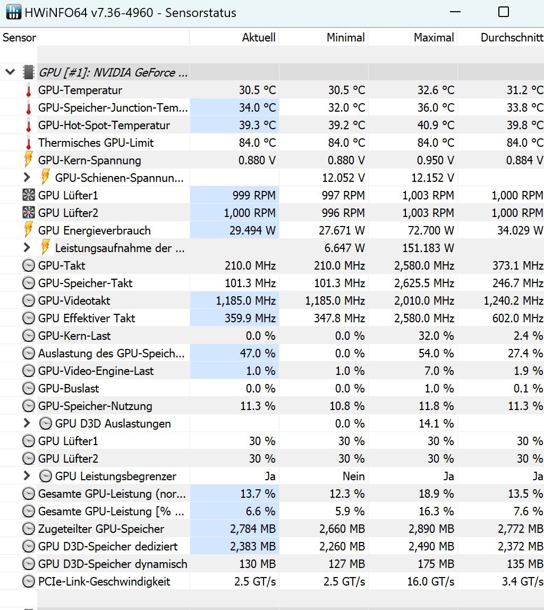
Task: Click the fan icon of GPU Lüfter1 RPM row
Action: pos(28,195)
